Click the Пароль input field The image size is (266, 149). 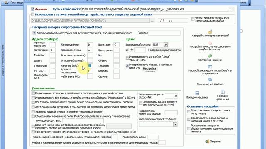tap(164, 33)
